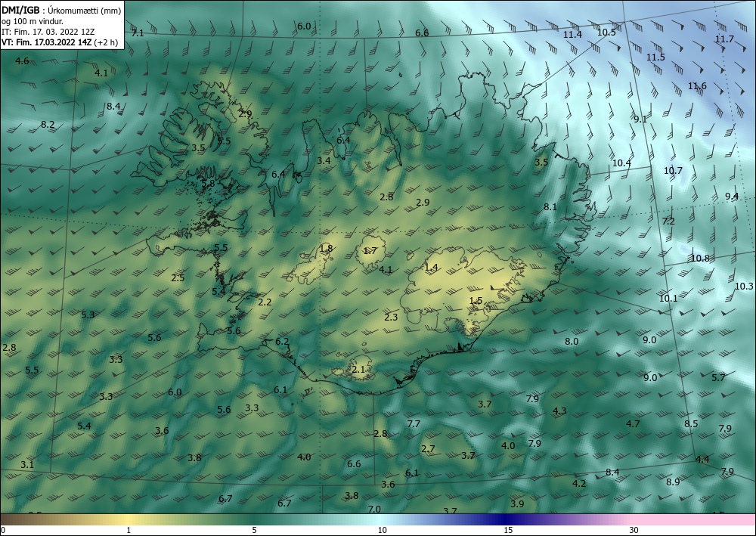This screenshot has width=756, height=536.
Task: Click the 5.8 value label
Action: (x=208, y=183)
